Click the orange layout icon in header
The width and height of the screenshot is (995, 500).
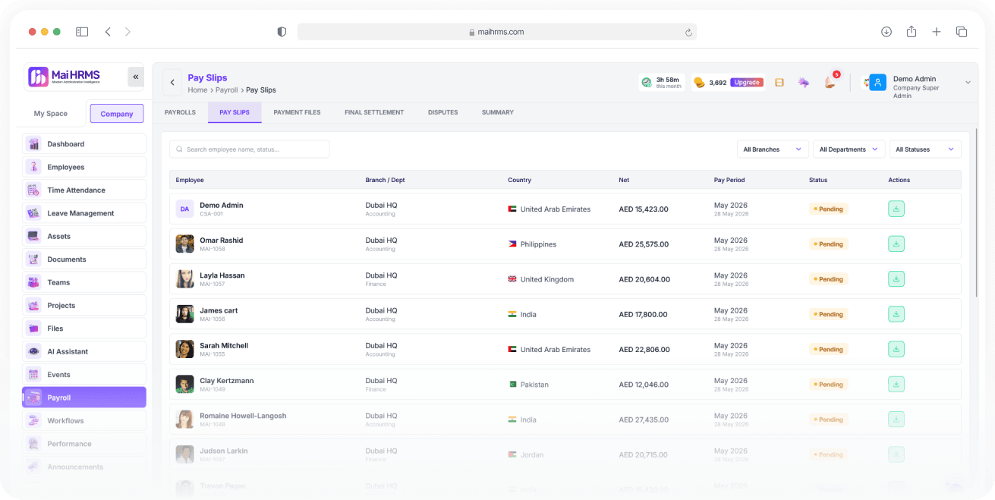(779, 82)
